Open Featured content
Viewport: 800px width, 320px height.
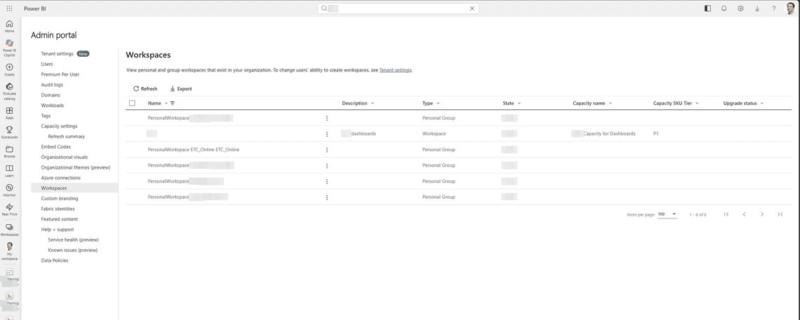click(59, 219)
